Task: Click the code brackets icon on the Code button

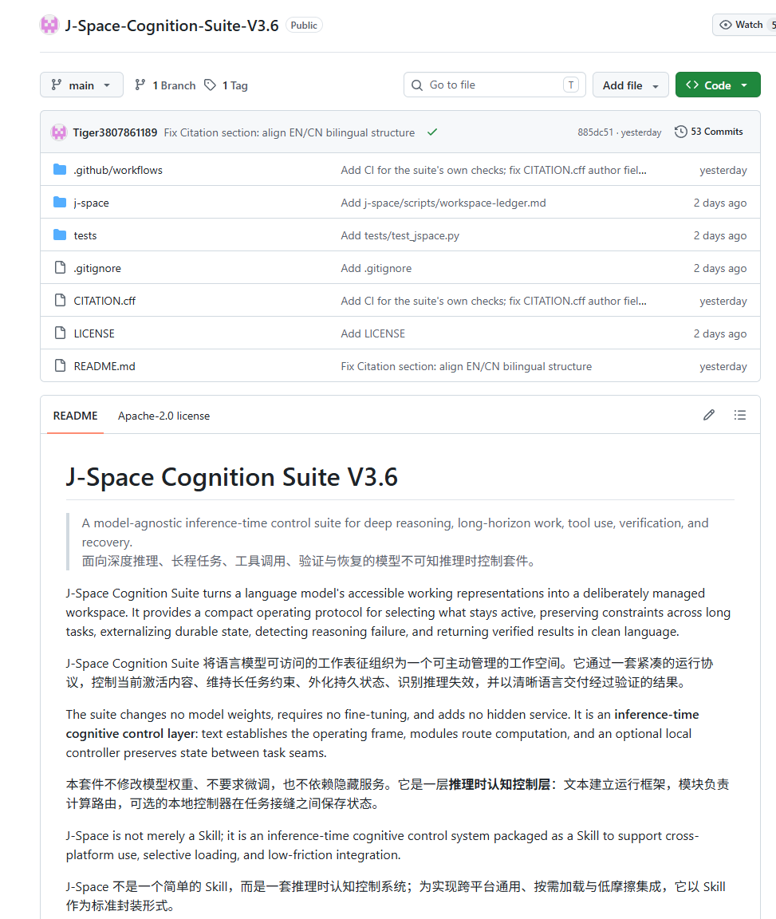Action: click(x=692, y=85)
